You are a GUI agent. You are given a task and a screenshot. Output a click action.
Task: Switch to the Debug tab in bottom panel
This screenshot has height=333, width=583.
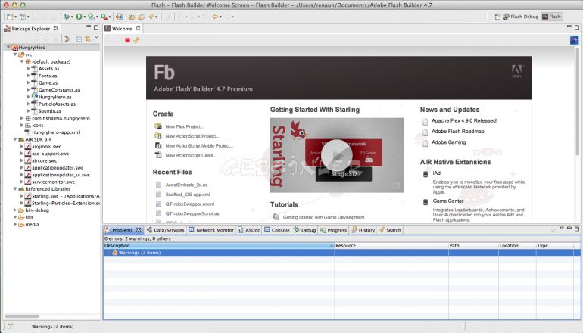tap(305, 230)
